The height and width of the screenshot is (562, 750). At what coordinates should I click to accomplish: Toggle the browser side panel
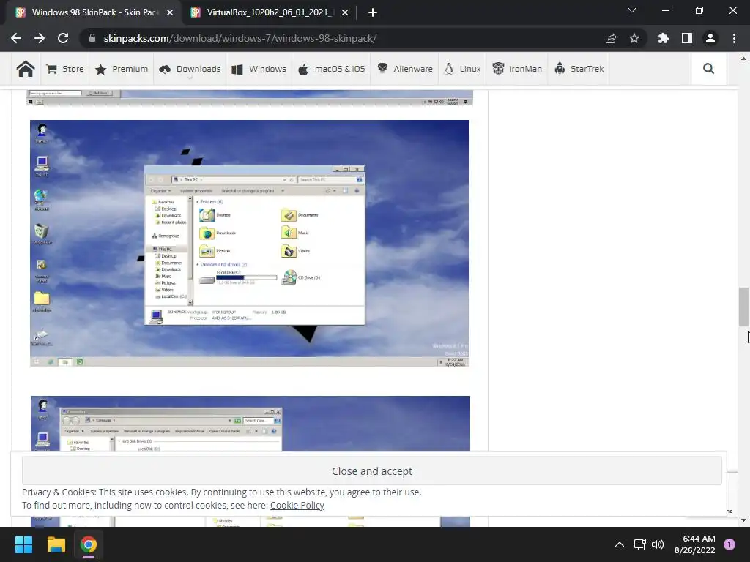[687, 38]
